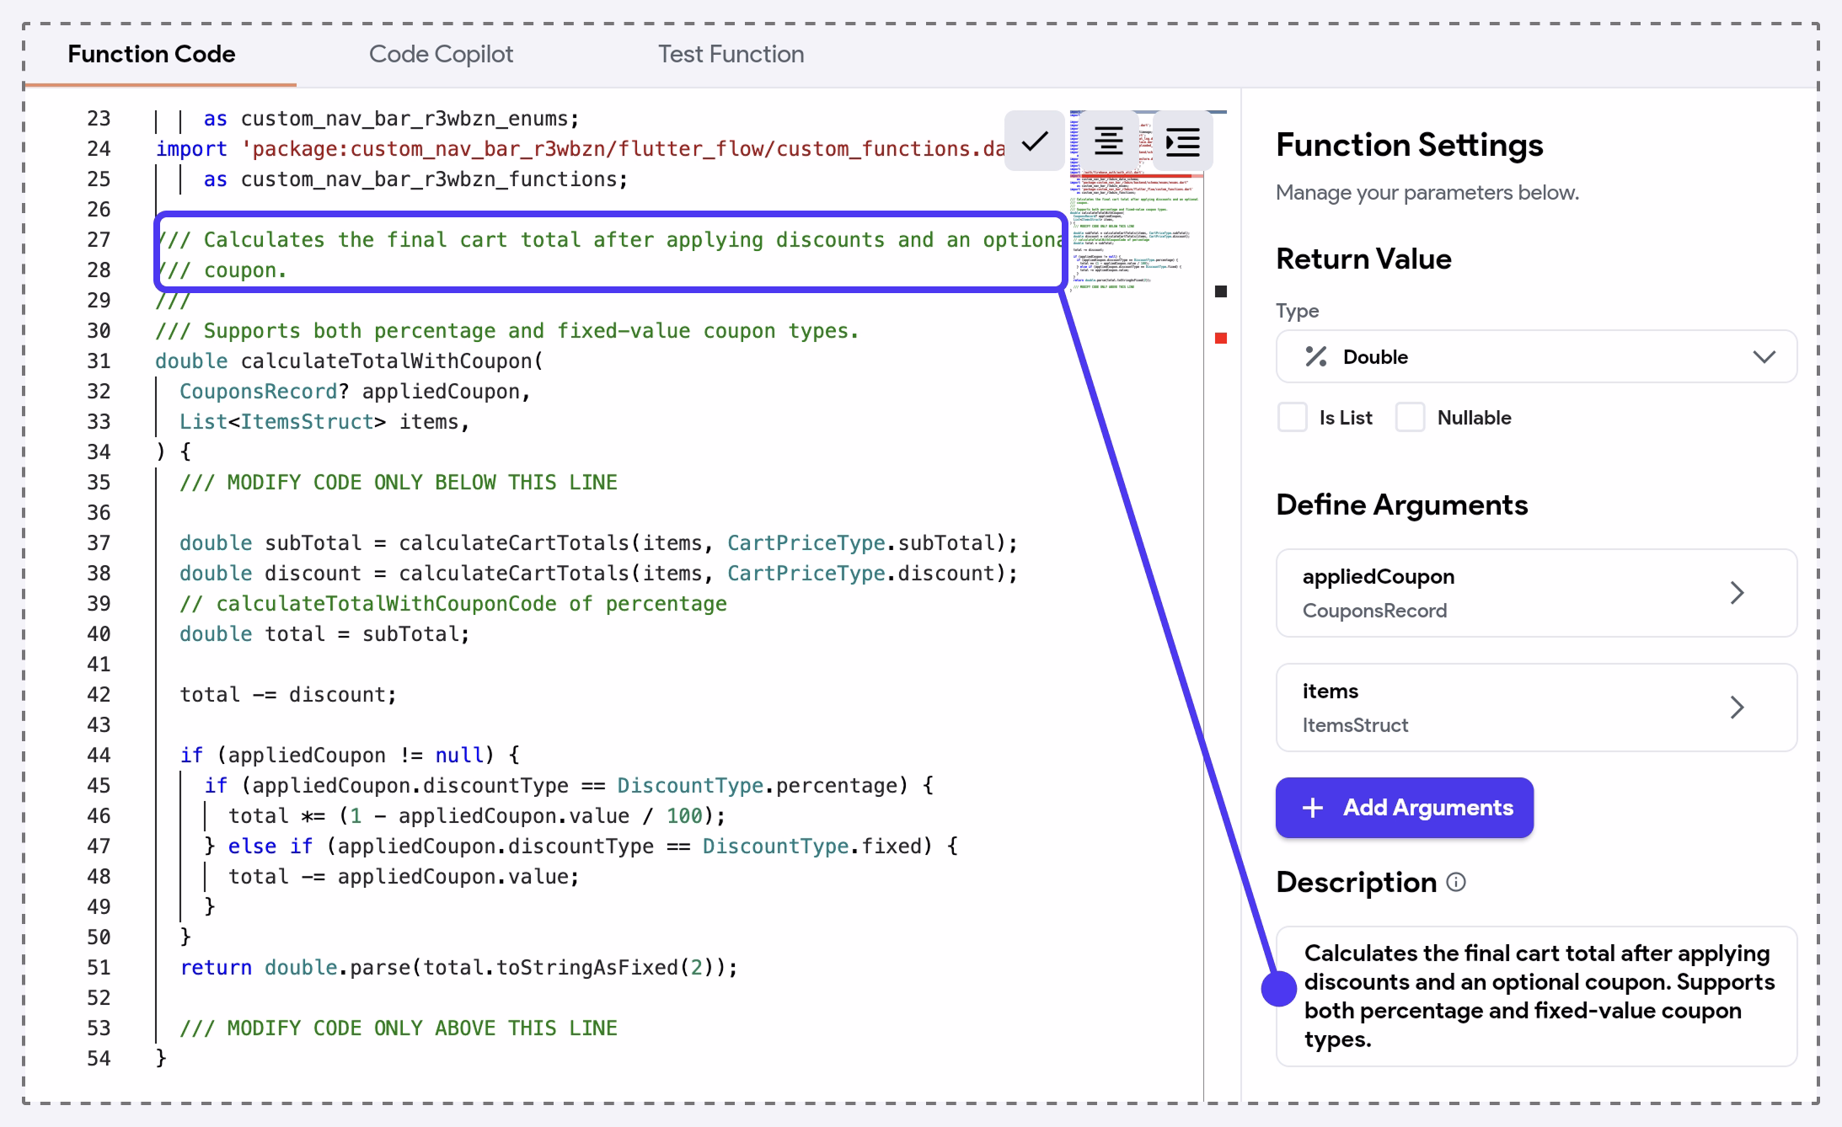Switch to the Code Copilot tab
The width and height of the screenshot is (1842, 1127).
point(441,54)
